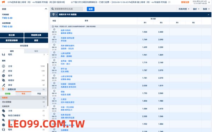Screen dimensions: 212x132
Task: Open the 投注單 bet slip button
Action: 12,35
